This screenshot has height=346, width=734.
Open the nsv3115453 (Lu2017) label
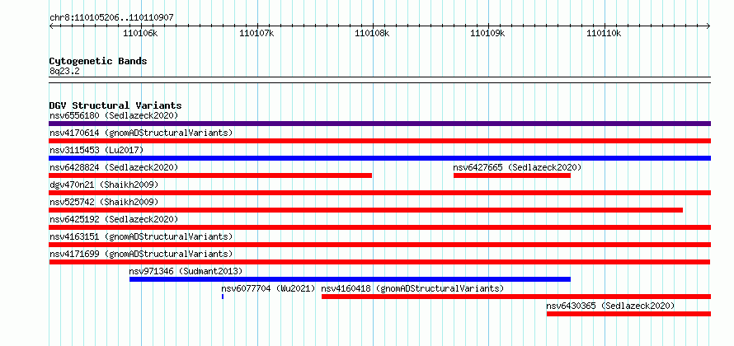point(96,150)
